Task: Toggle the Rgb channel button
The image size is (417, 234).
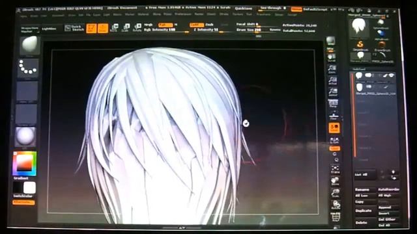Action: click(165, 25)
